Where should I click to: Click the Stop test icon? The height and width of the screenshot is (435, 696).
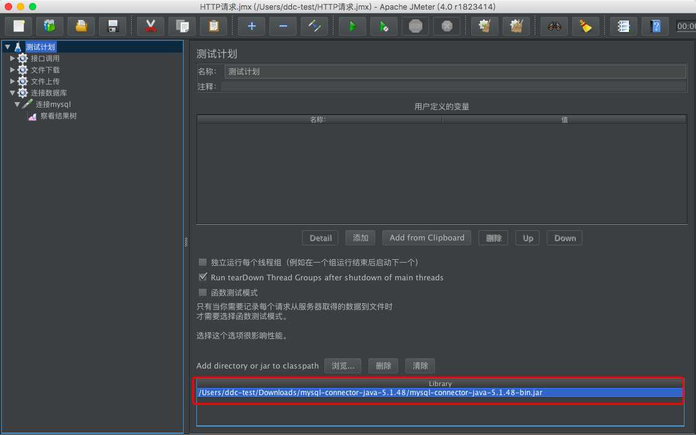[416, 26]
